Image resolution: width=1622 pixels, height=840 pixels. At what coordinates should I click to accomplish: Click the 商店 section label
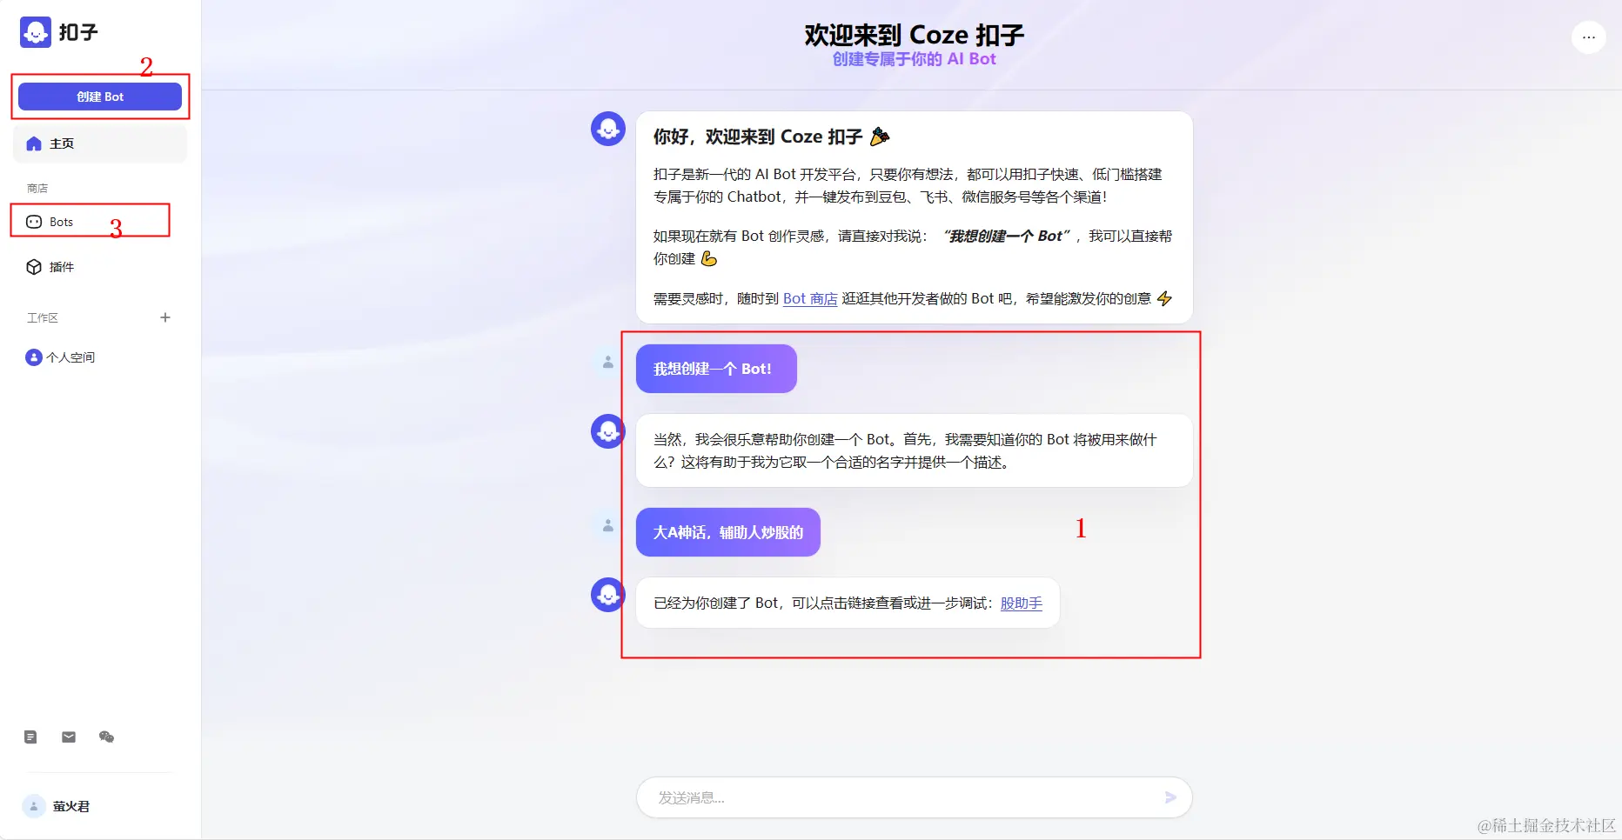[x=37, y=189]
